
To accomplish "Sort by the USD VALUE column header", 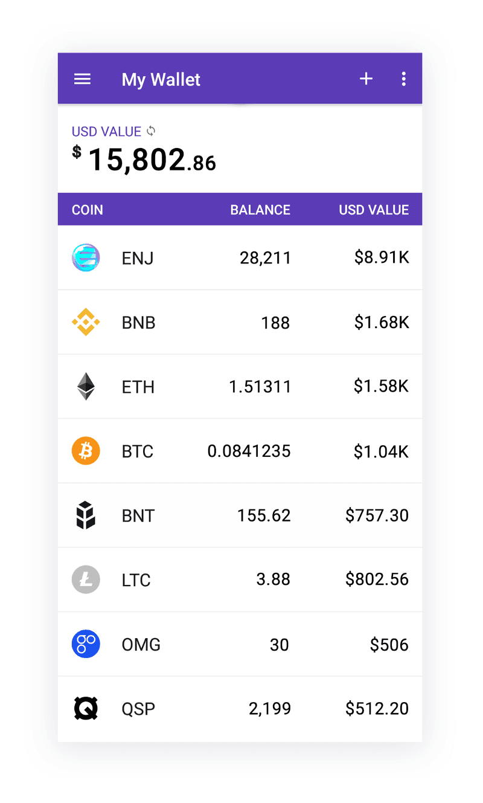I will coord(374,210).
